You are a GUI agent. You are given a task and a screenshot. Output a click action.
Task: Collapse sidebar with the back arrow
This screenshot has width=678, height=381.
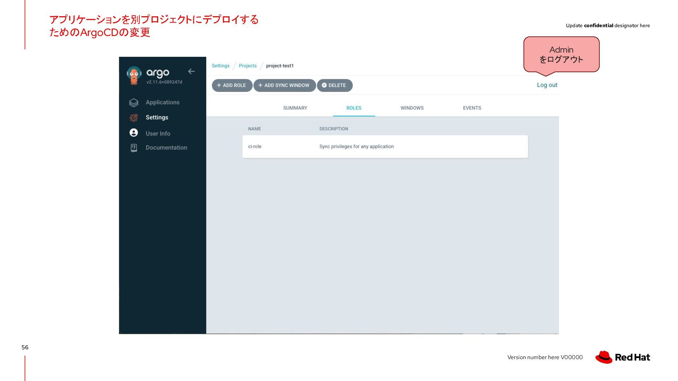click(x=191, y=72)
